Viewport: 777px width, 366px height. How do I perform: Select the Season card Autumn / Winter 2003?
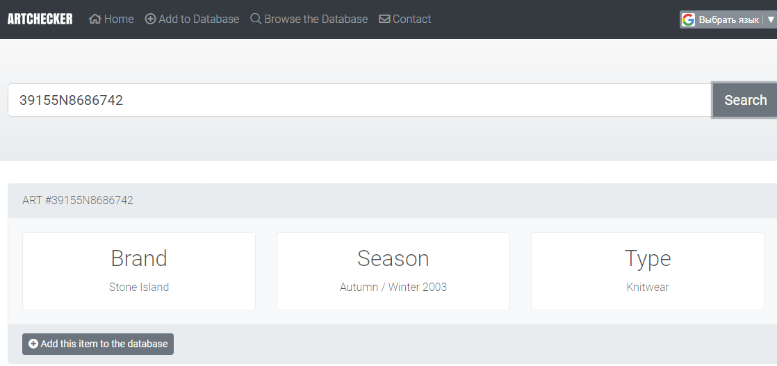click(393, 272)
